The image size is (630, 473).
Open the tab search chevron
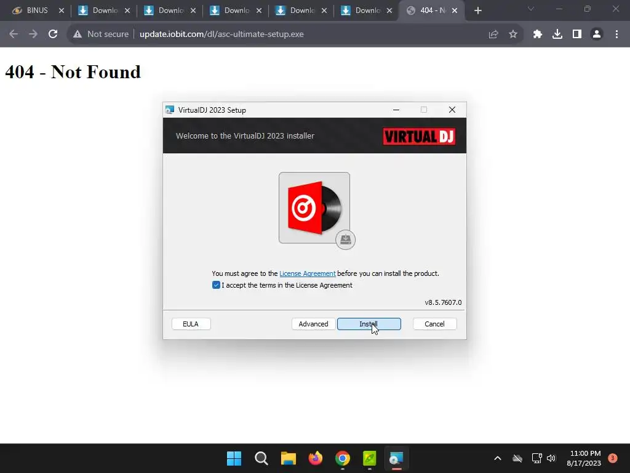coord(531,9)
